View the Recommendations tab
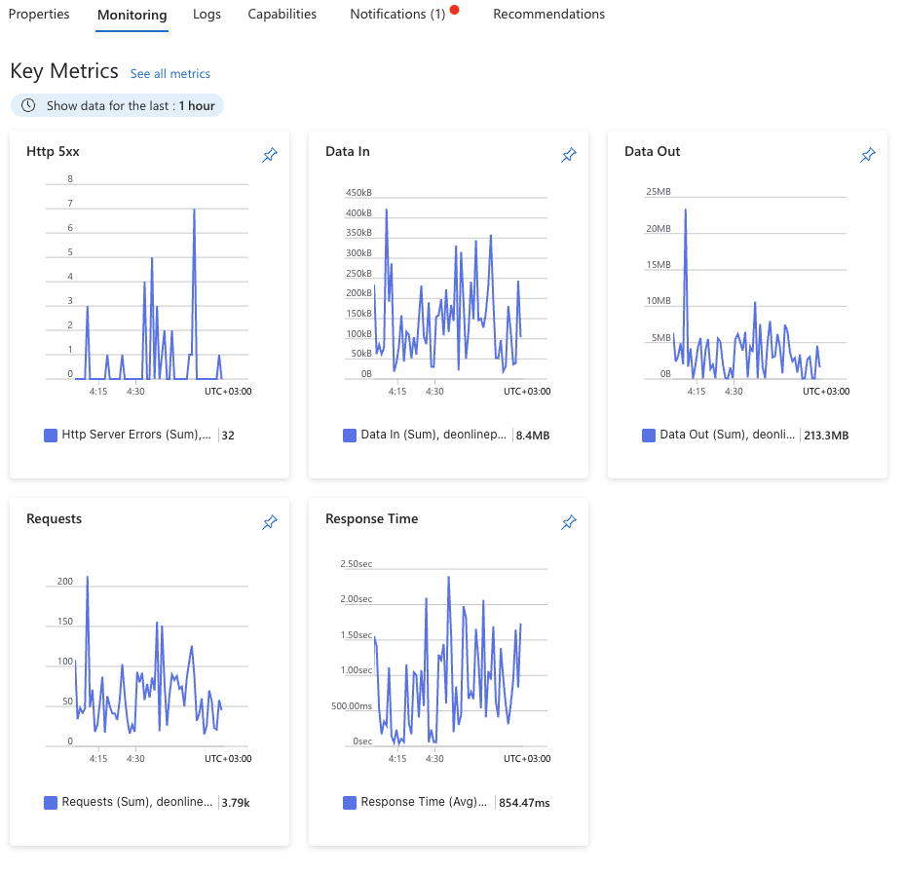This screenshot has width=904, height=874. click(548, 14)
